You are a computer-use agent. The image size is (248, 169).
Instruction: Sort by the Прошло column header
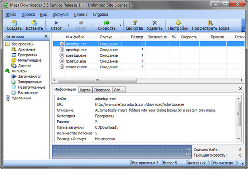click(213, 37)
